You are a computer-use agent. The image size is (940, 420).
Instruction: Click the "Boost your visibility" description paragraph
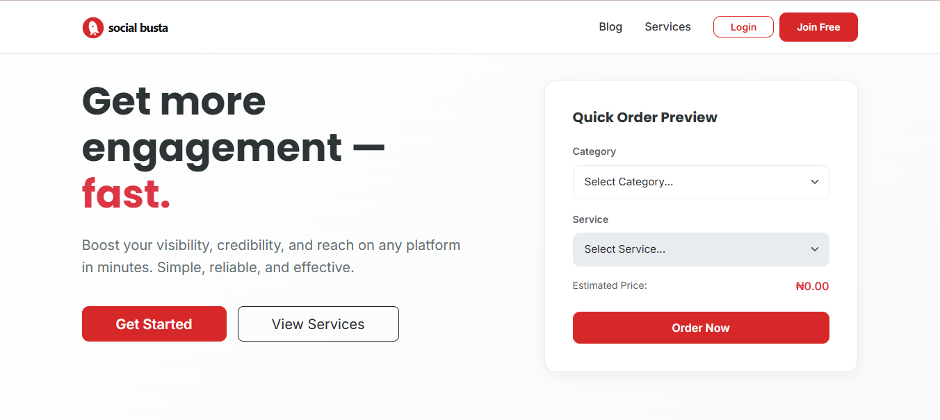271,256
